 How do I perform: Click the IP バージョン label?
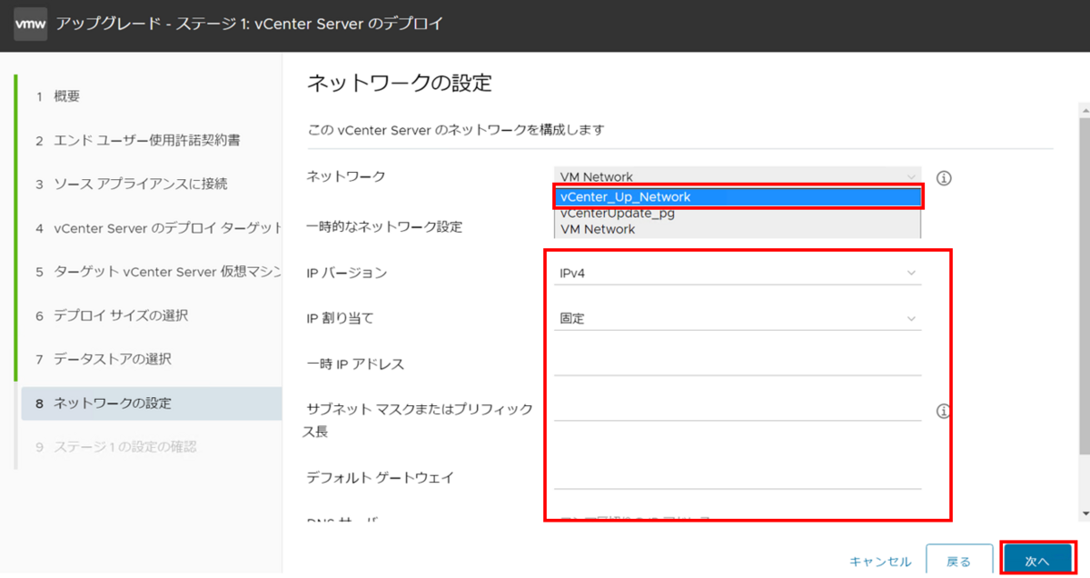(346, 273)
